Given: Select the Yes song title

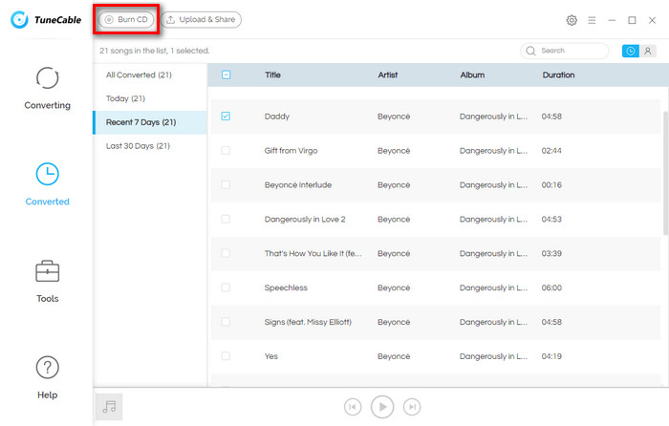Looking at the screenshot, I should click(270, 356).
